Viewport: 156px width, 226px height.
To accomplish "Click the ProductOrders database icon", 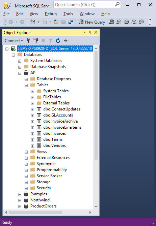I will tap(26, 206).
